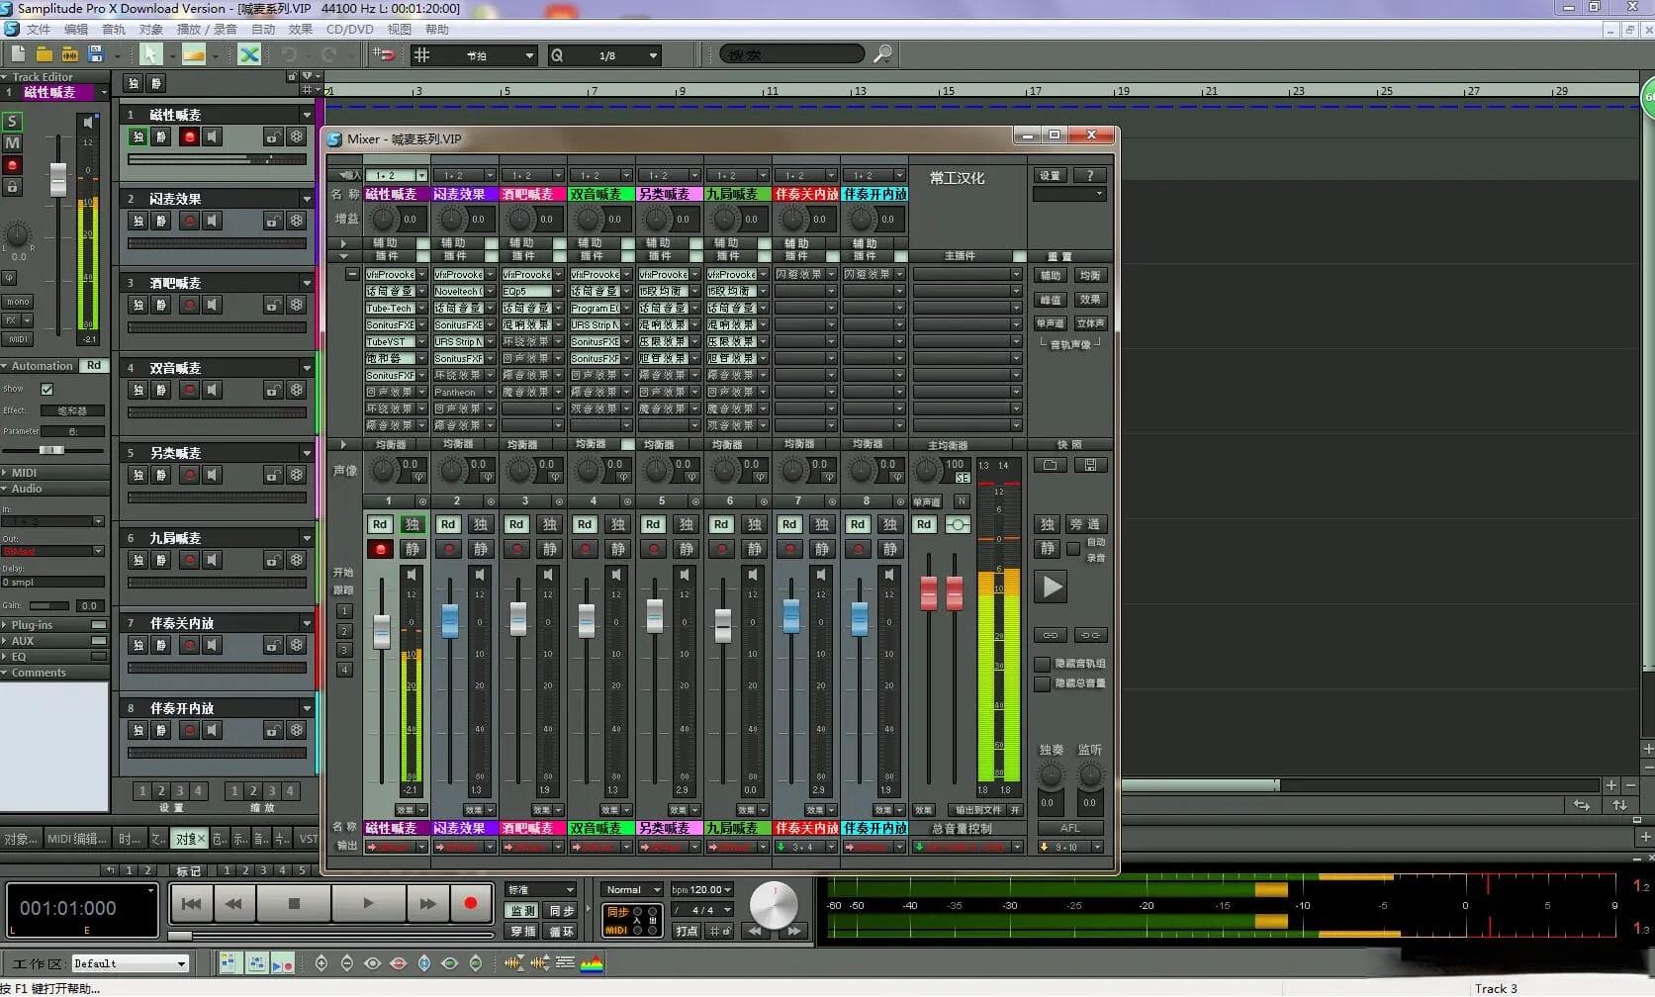Click the save floppy disk toolbar icon
The width and height of the screenshot is (1655, 997).
96,54
